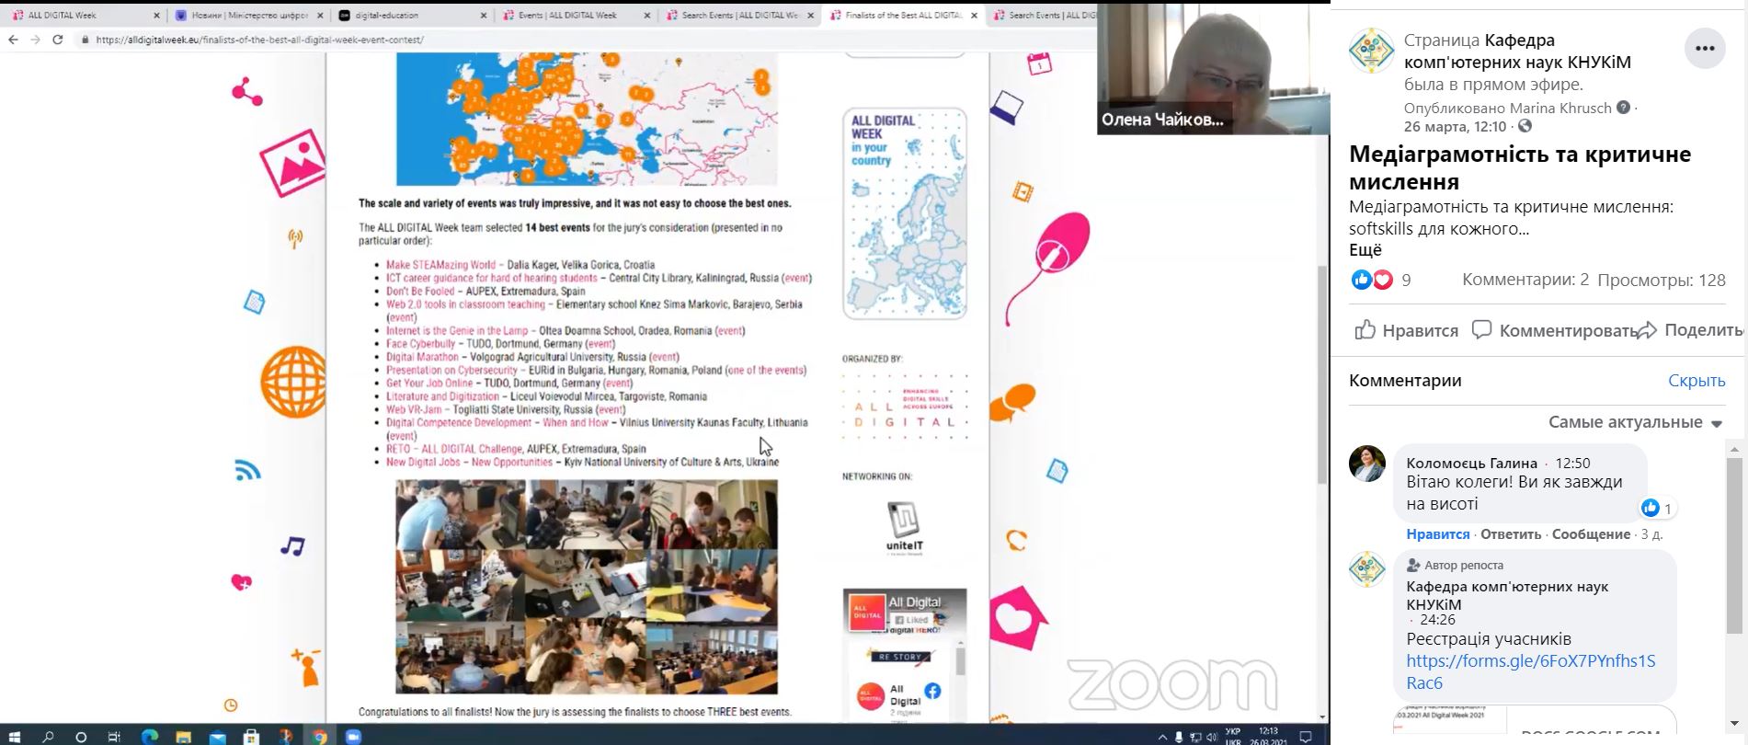This screenshot has width=1748, height=745.
Task: Open the post options three-dot menu
Action: [x=1704, y=49]
